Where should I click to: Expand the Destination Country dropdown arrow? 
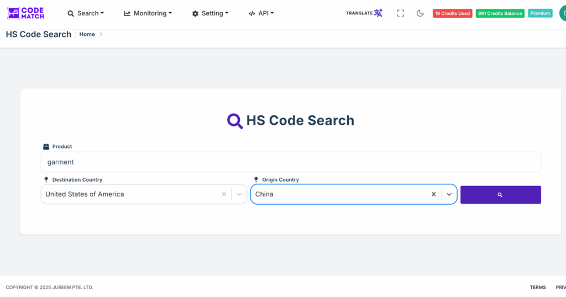coord(239,194)
